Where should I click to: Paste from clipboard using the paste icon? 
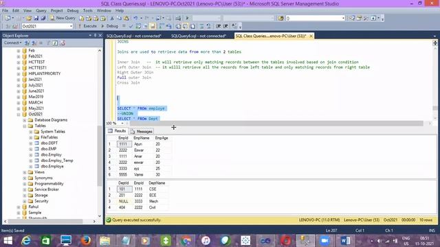(x=126, y=19)
